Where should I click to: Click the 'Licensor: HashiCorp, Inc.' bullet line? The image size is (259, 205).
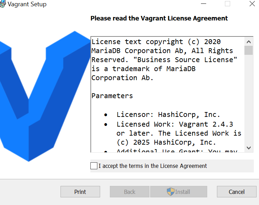tap(168, 114)
